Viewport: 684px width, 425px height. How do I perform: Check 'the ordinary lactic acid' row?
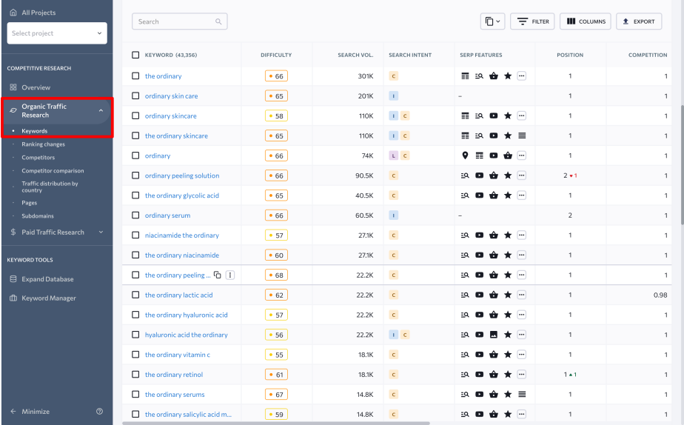[x=135, y=295]
